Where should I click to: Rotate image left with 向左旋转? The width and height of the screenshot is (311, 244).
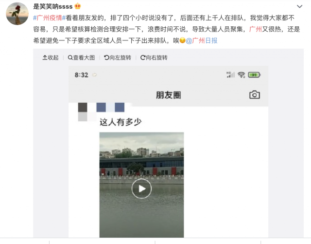pyautogui.click(x=118, y=57)
